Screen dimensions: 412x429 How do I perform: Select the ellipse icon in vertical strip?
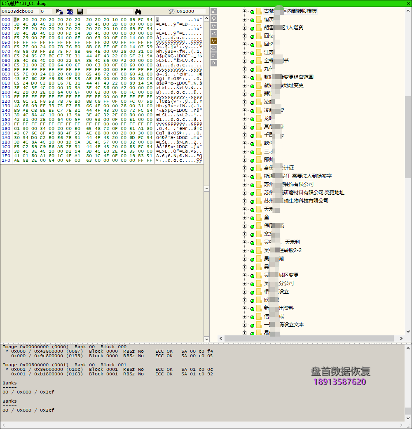214,48
